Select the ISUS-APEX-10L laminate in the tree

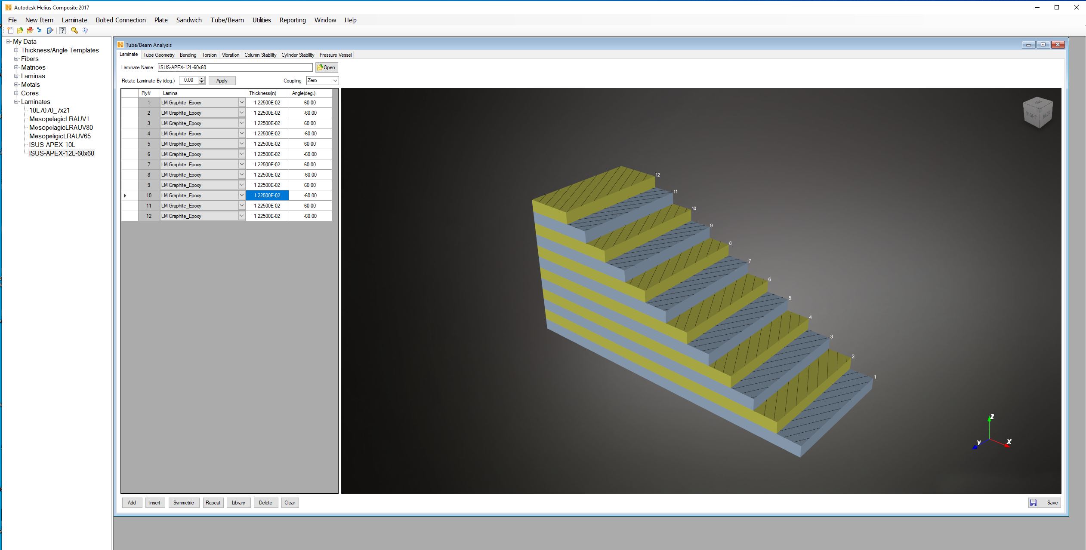coord(52,145)
